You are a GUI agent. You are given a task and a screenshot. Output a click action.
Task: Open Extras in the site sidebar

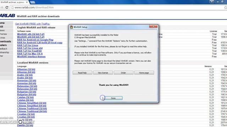point(2,38)
